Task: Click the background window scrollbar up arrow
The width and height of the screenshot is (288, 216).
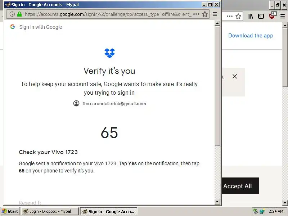Action: 285,25
